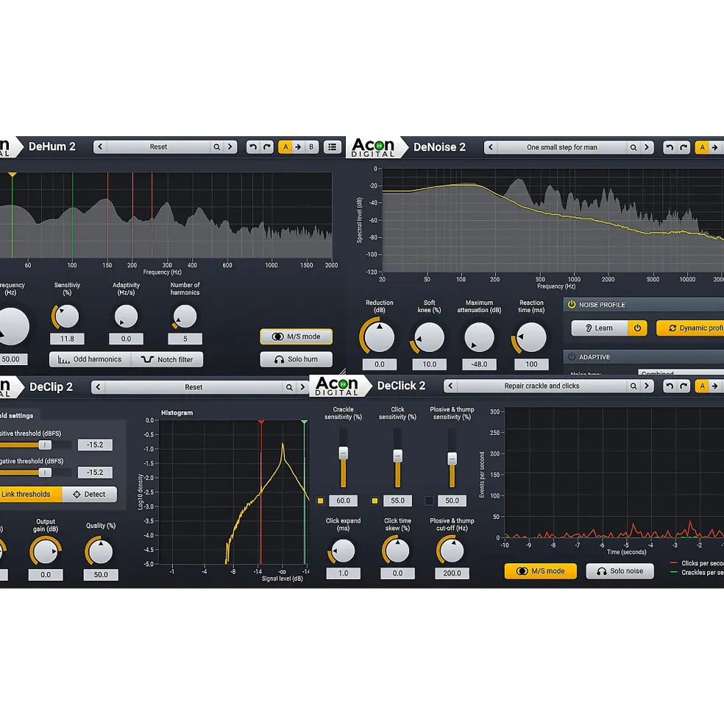Search presets in DeClip 2
The height and width of the screenshot is (725, 724).
[289, 387]
